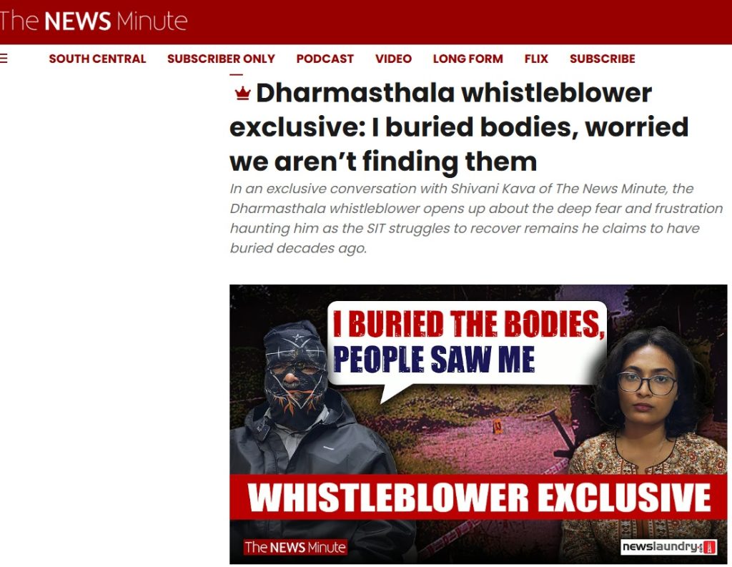Viewport: 732px width, 567px height.
Task: Click The News Minute watermark in thumbnail
Action: [x=295, y=547]
